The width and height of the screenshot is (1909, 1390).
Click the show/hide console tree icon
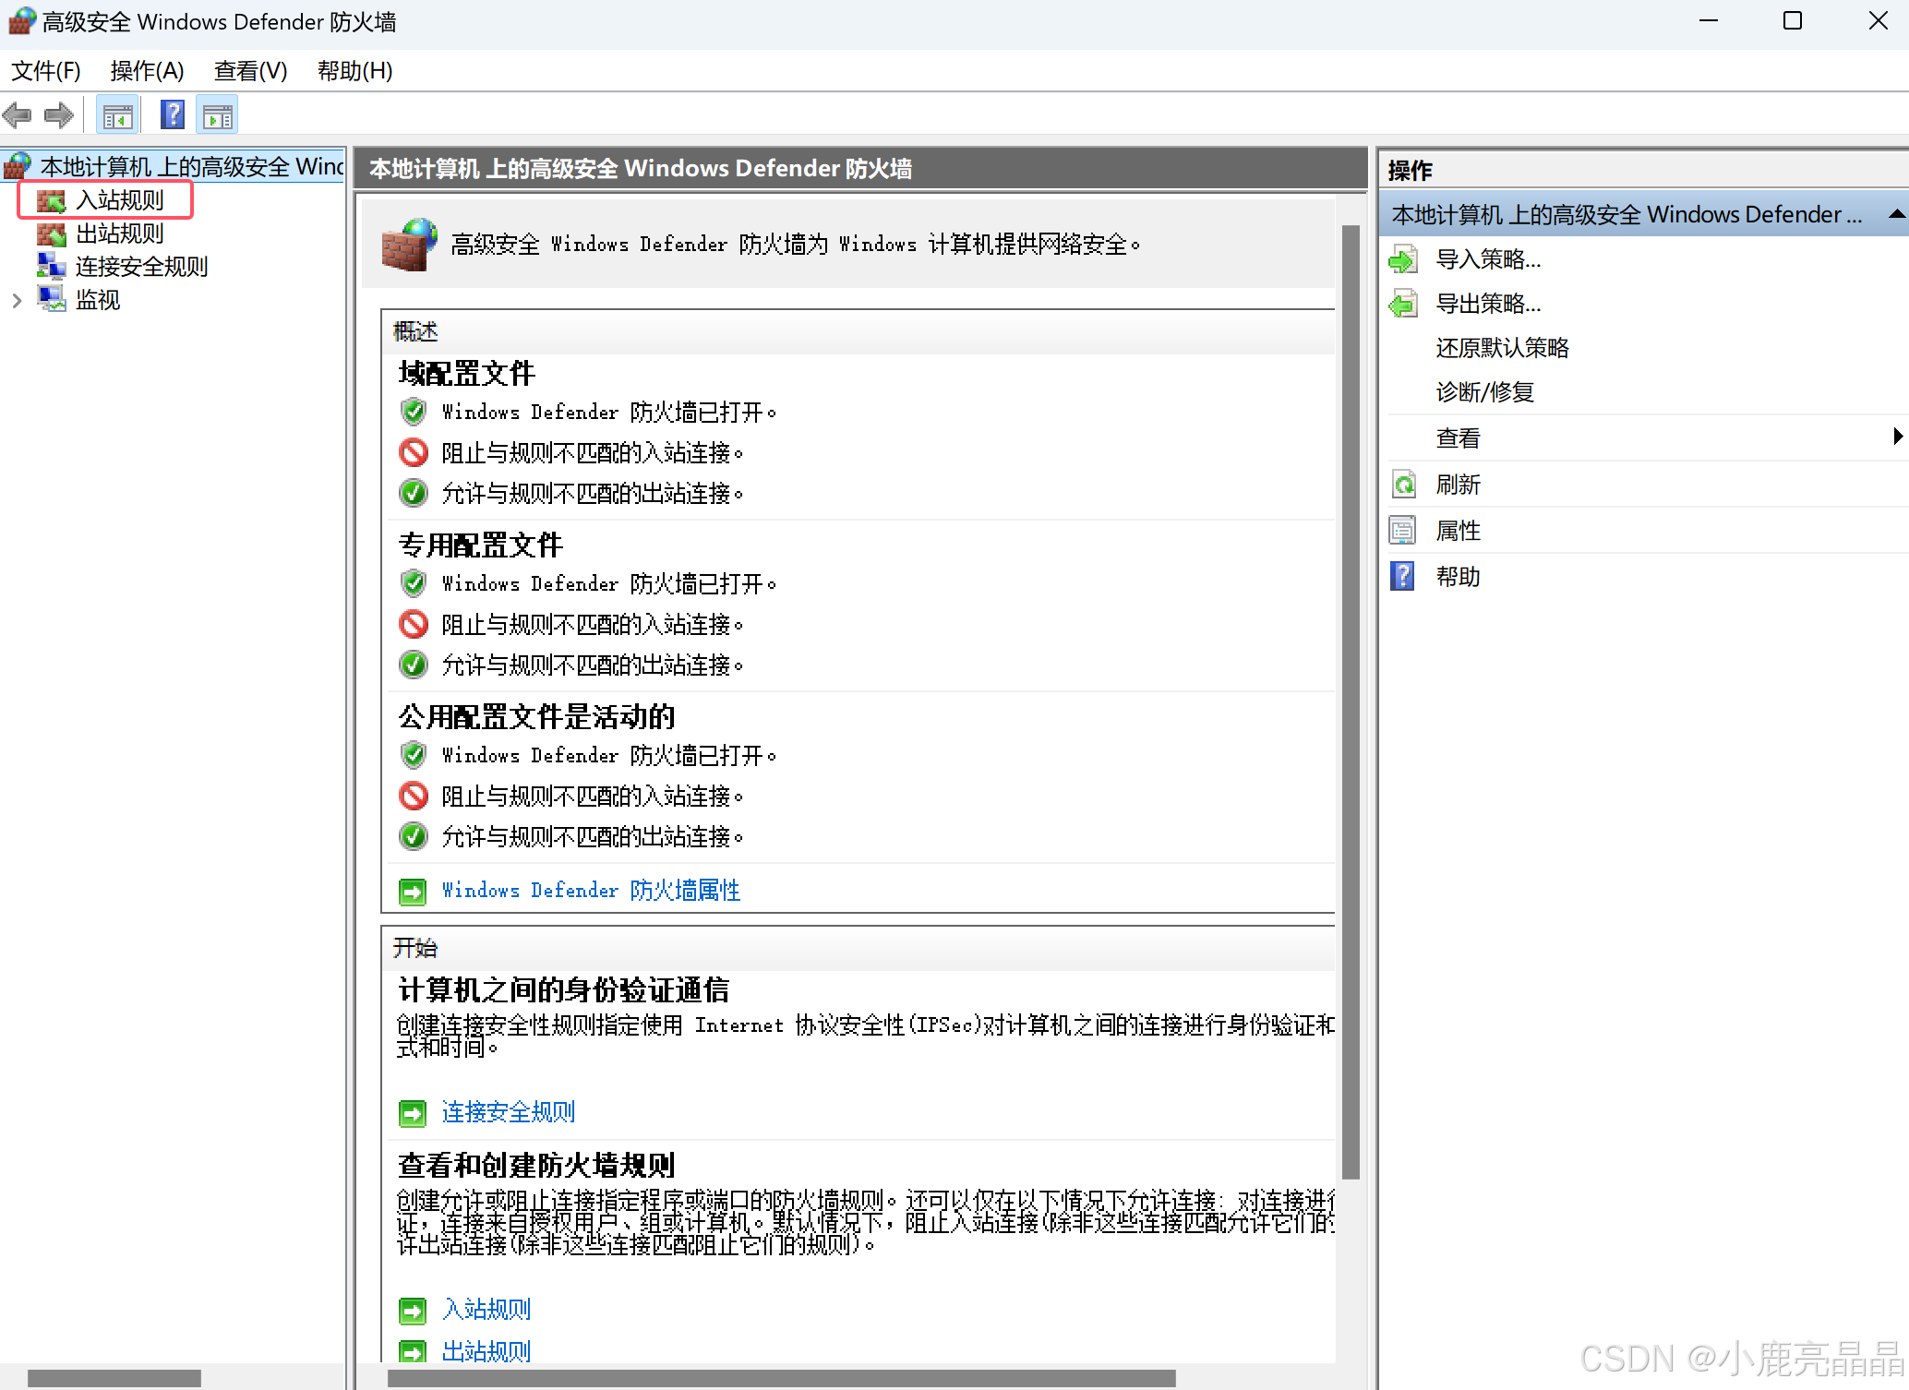(118, 116)
